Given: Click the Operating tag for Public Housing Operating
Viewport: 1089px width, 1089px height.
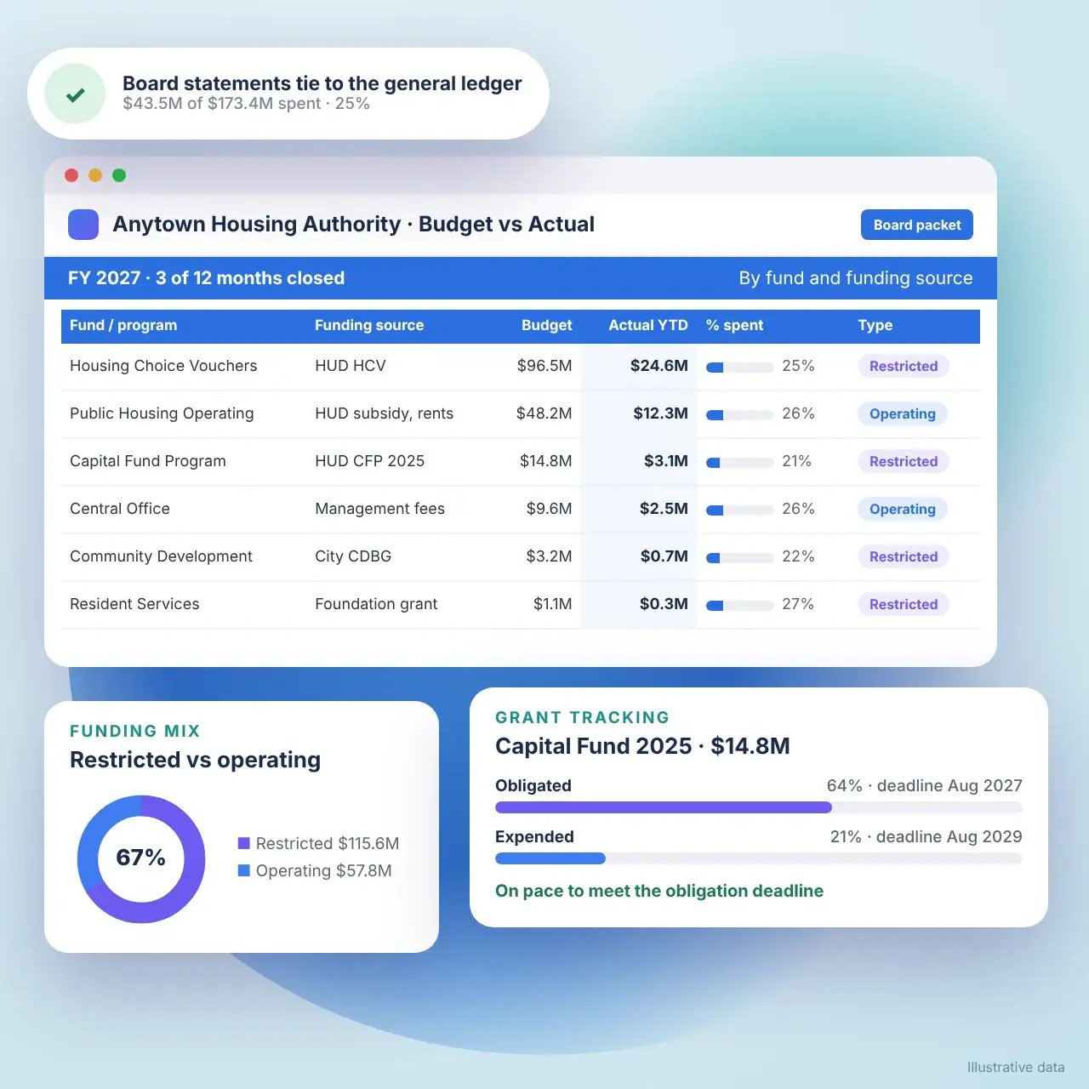Looking at the screenshot, I should pyautogui.click(x=903, y=413).
